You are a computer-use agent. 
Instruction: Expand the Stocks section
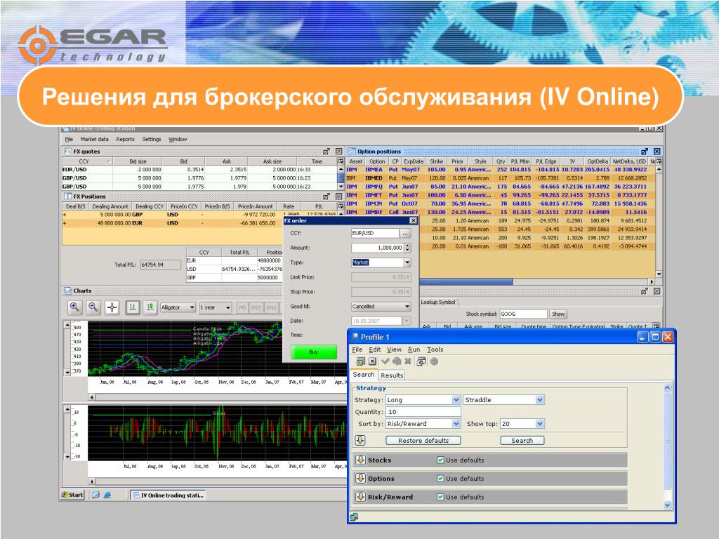click(360, 460)
